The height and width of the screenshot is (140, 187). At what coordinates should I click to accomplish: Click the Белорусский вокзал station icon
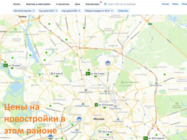click(83, 104)
